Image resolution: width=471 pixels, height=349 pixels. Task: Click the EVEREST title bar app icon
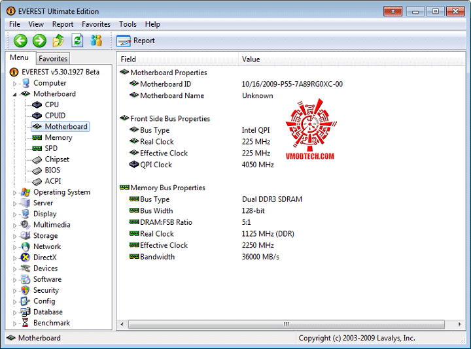tap(11, 11)
